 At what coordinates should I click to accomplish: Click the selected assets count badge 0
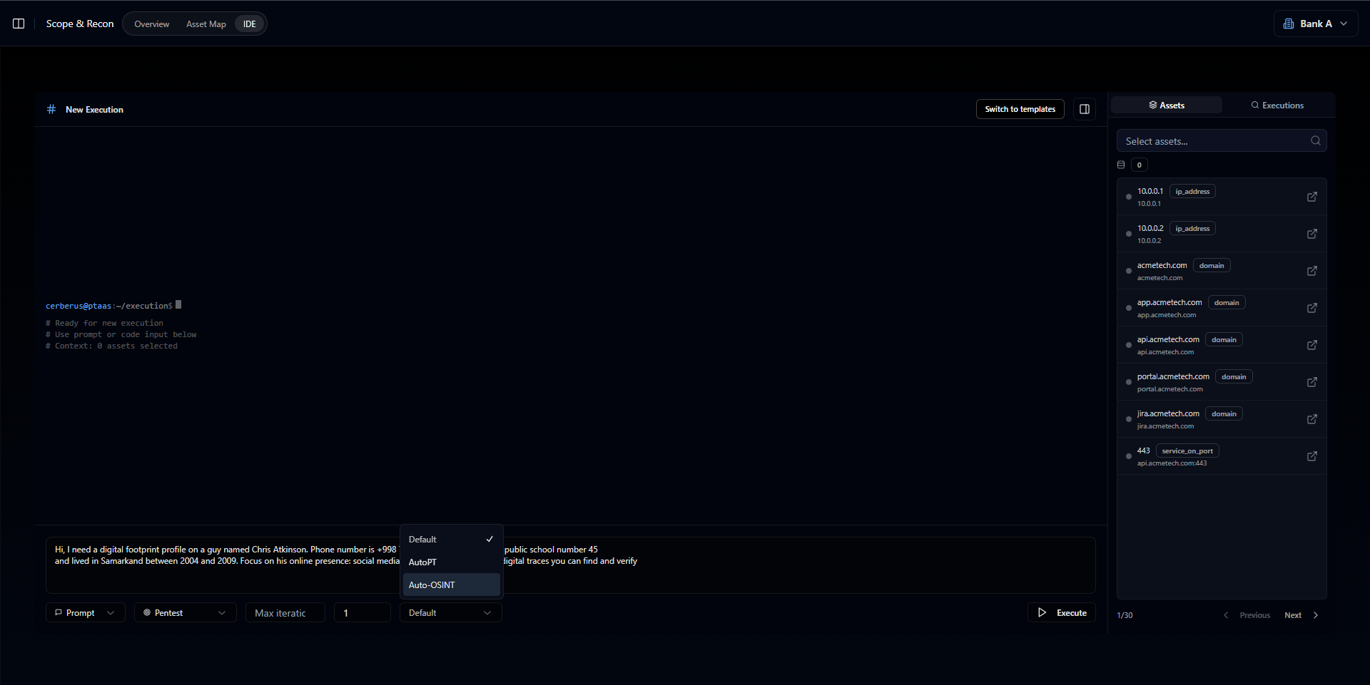1140,165
